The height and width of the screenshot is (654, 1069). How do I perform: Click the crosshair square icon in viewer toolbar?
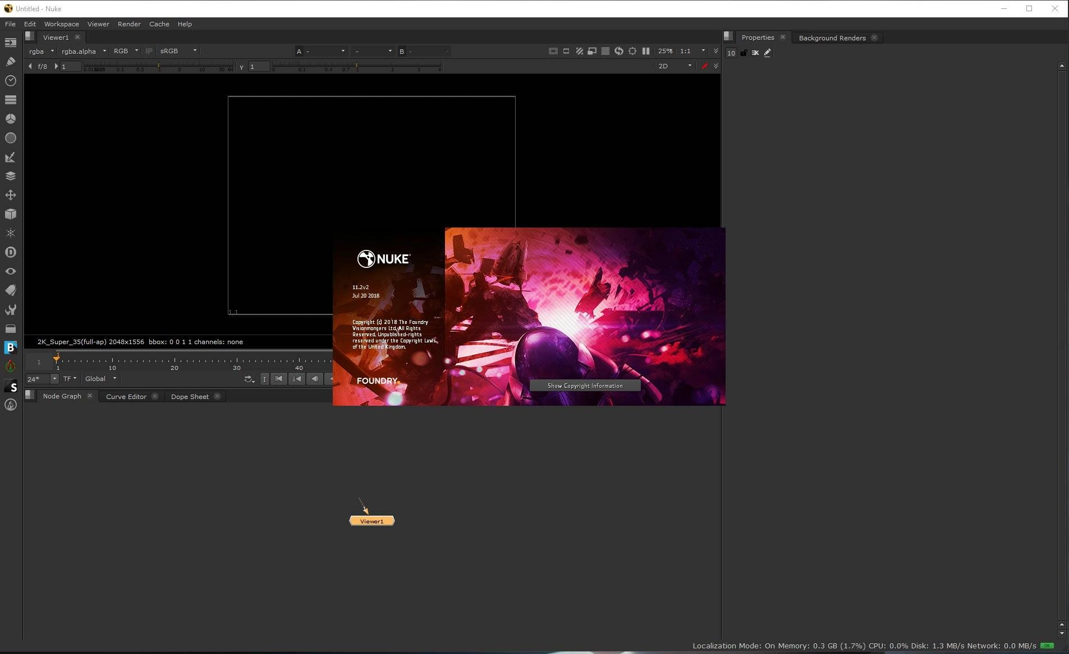click(x=632, y=51)
